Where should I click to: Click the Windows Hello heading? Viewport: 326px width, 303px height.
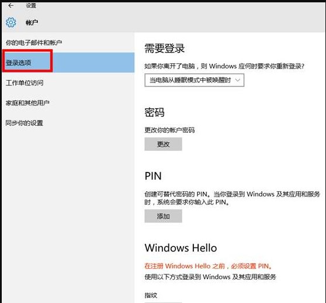[x=181, y=248]
